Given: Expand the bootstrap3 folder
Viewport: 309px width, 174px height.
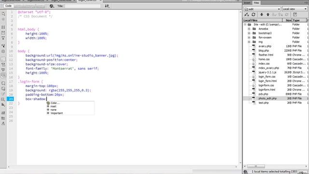Looking at the screenshot, I should pos(249,33).
